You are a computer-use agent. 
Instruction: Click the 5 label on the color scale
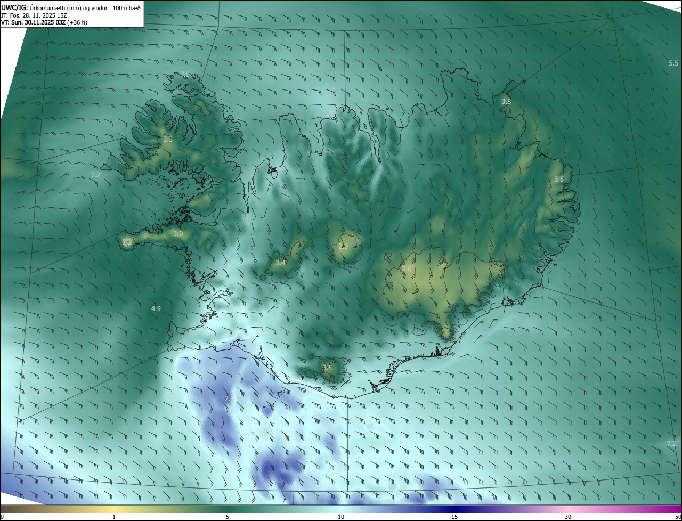tap(228, 517)
